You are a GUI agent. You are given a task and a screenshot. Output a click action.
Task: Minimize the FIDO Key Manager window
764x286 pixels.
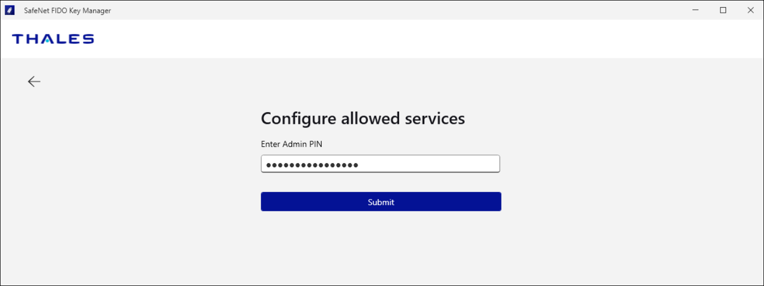(x=695, y=10)
